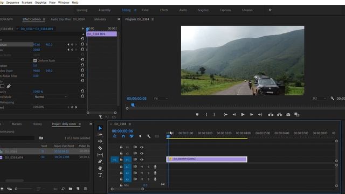Add keyframe for Position
This screenshot has height=194, width=345.
pyautogui.click(x=72, y=44)
